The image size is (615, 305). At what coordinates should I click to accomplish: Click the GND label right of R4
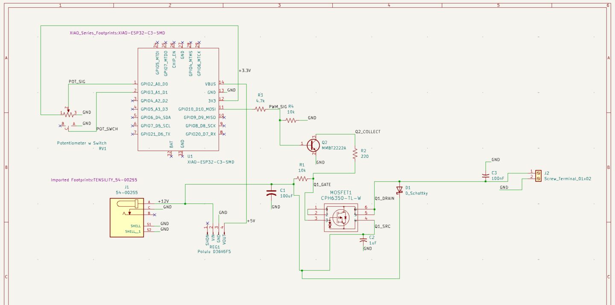312,118
